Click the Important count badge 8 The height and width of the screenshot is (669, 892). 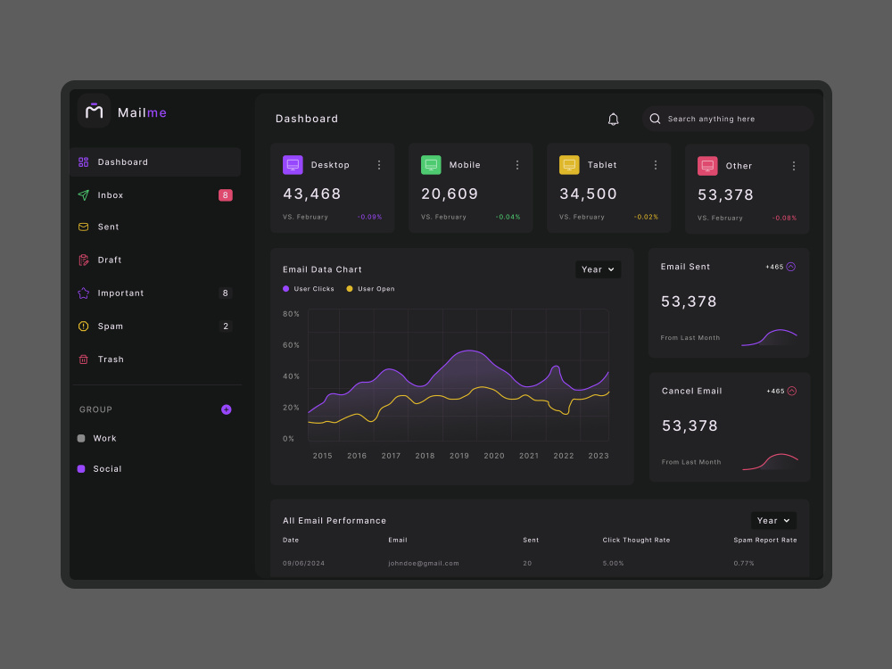coord(226,293)
